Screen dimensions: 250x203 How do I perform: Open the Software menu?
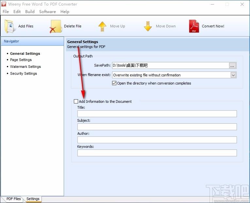tap(47, 12)
